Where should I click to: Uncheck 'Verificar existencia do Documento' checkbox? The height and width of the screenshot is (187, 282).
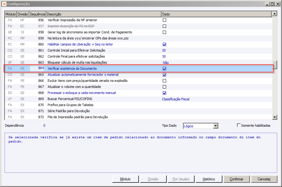pyautogui.click(x=164, y=68)
